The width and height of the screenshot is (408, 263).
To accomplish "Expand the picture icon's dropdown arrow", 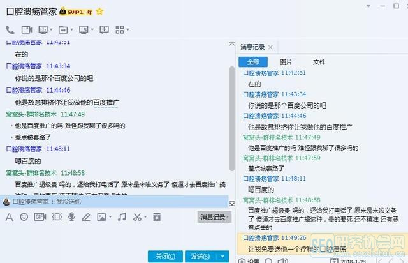I will click(110, 217).
